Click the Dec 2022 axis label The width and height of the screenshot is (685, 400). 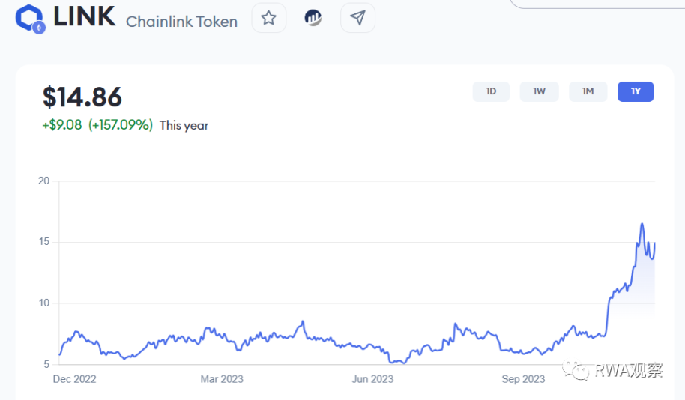[74, 379]
